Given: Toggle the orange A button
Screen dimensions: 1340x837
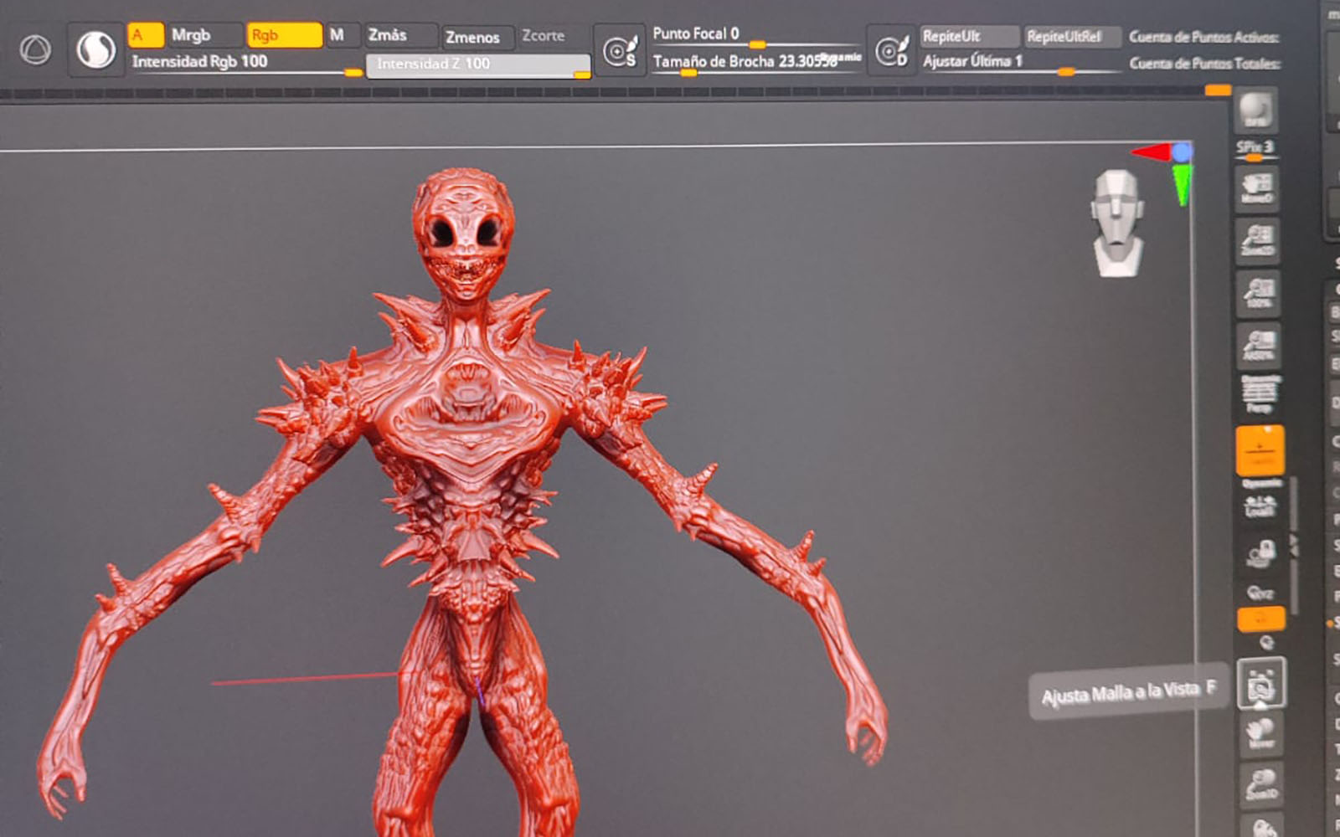Looking at the screenshot, I should pyautogui.click(x=145, y=35).
